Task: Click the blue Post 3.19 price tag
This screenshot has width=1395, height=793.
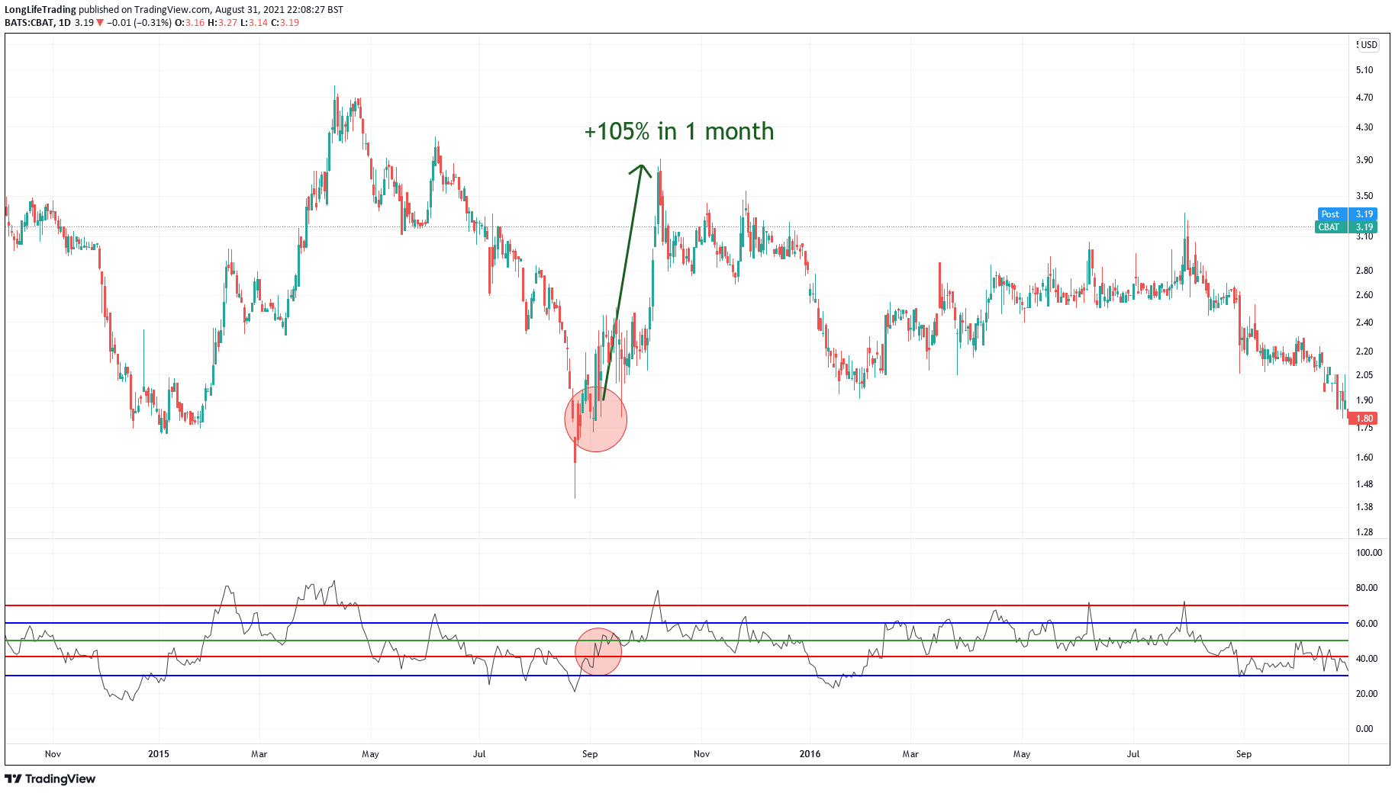Action: (x=1348, y=214)
